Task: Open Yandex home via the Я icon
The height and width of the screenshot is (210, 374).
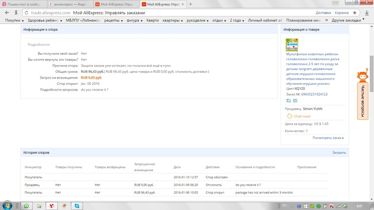Action: tap(16, 13)
